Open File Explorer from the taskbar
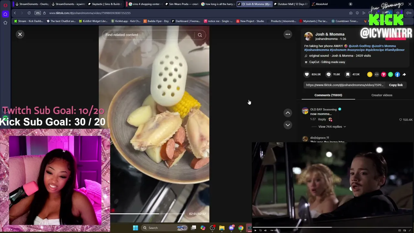Image resolution: width=414 pixels, height=233 pixels. coord(222,228)
